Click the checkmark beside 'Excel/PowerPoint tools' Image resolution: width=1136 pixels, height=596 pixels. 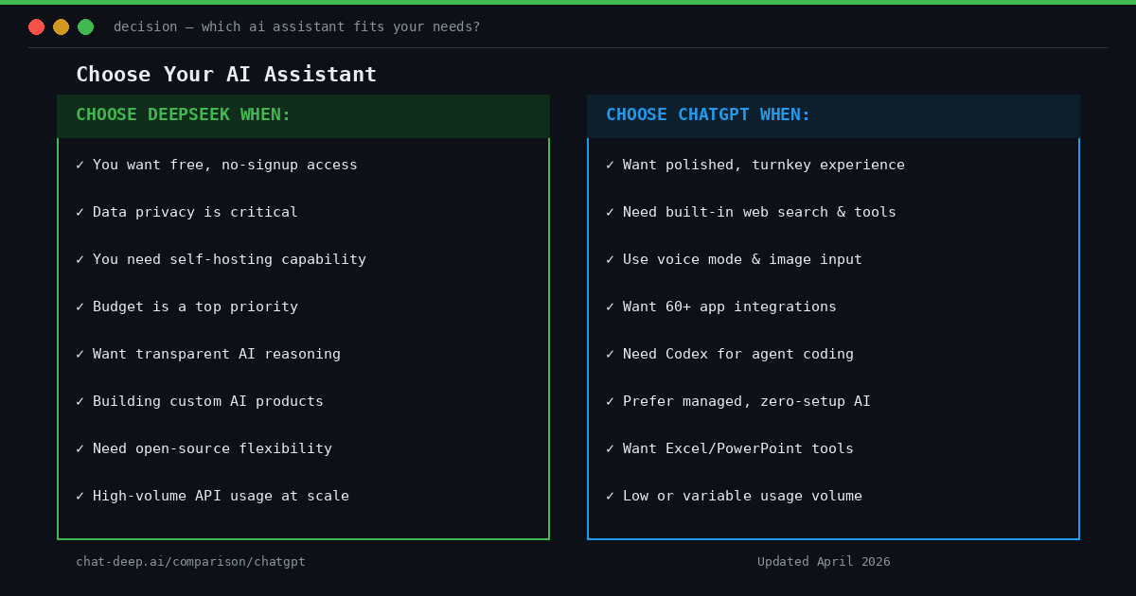[610, 448]
